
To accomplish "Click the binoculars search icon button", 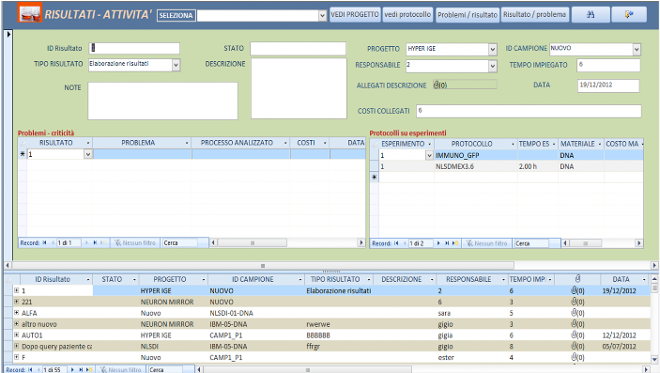I will pos(591,15).
